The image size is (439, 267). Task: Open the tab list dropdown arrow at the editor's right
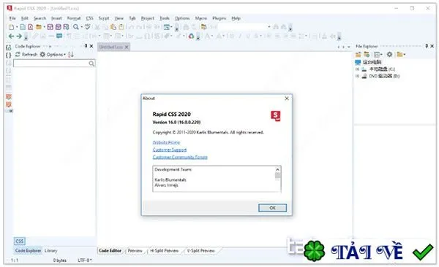click(348, 47)
